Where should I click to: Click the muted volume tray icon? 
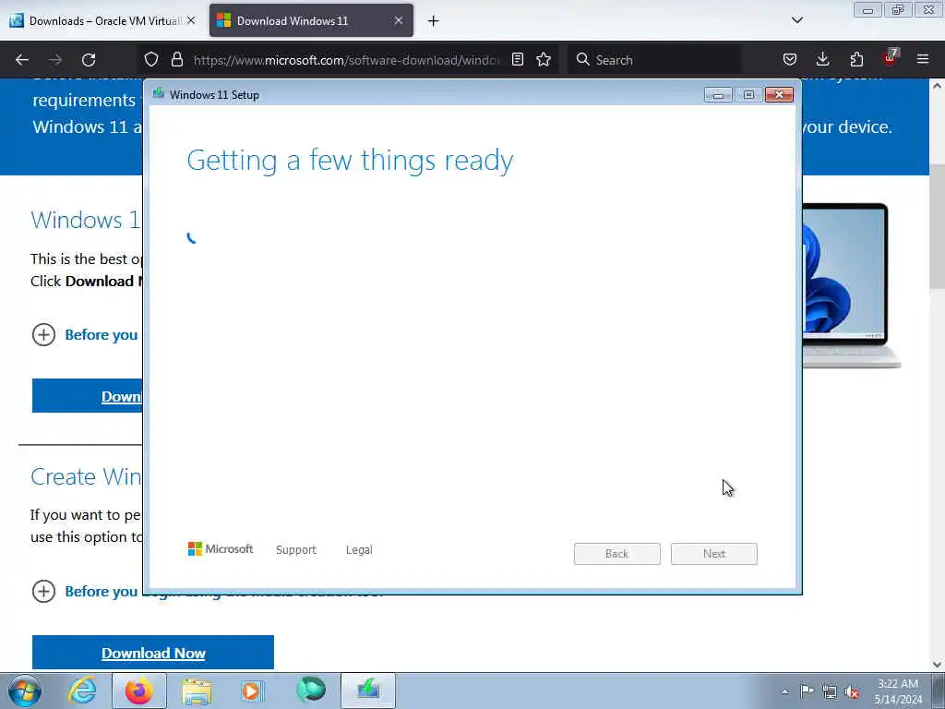click(x=852, y=691)
